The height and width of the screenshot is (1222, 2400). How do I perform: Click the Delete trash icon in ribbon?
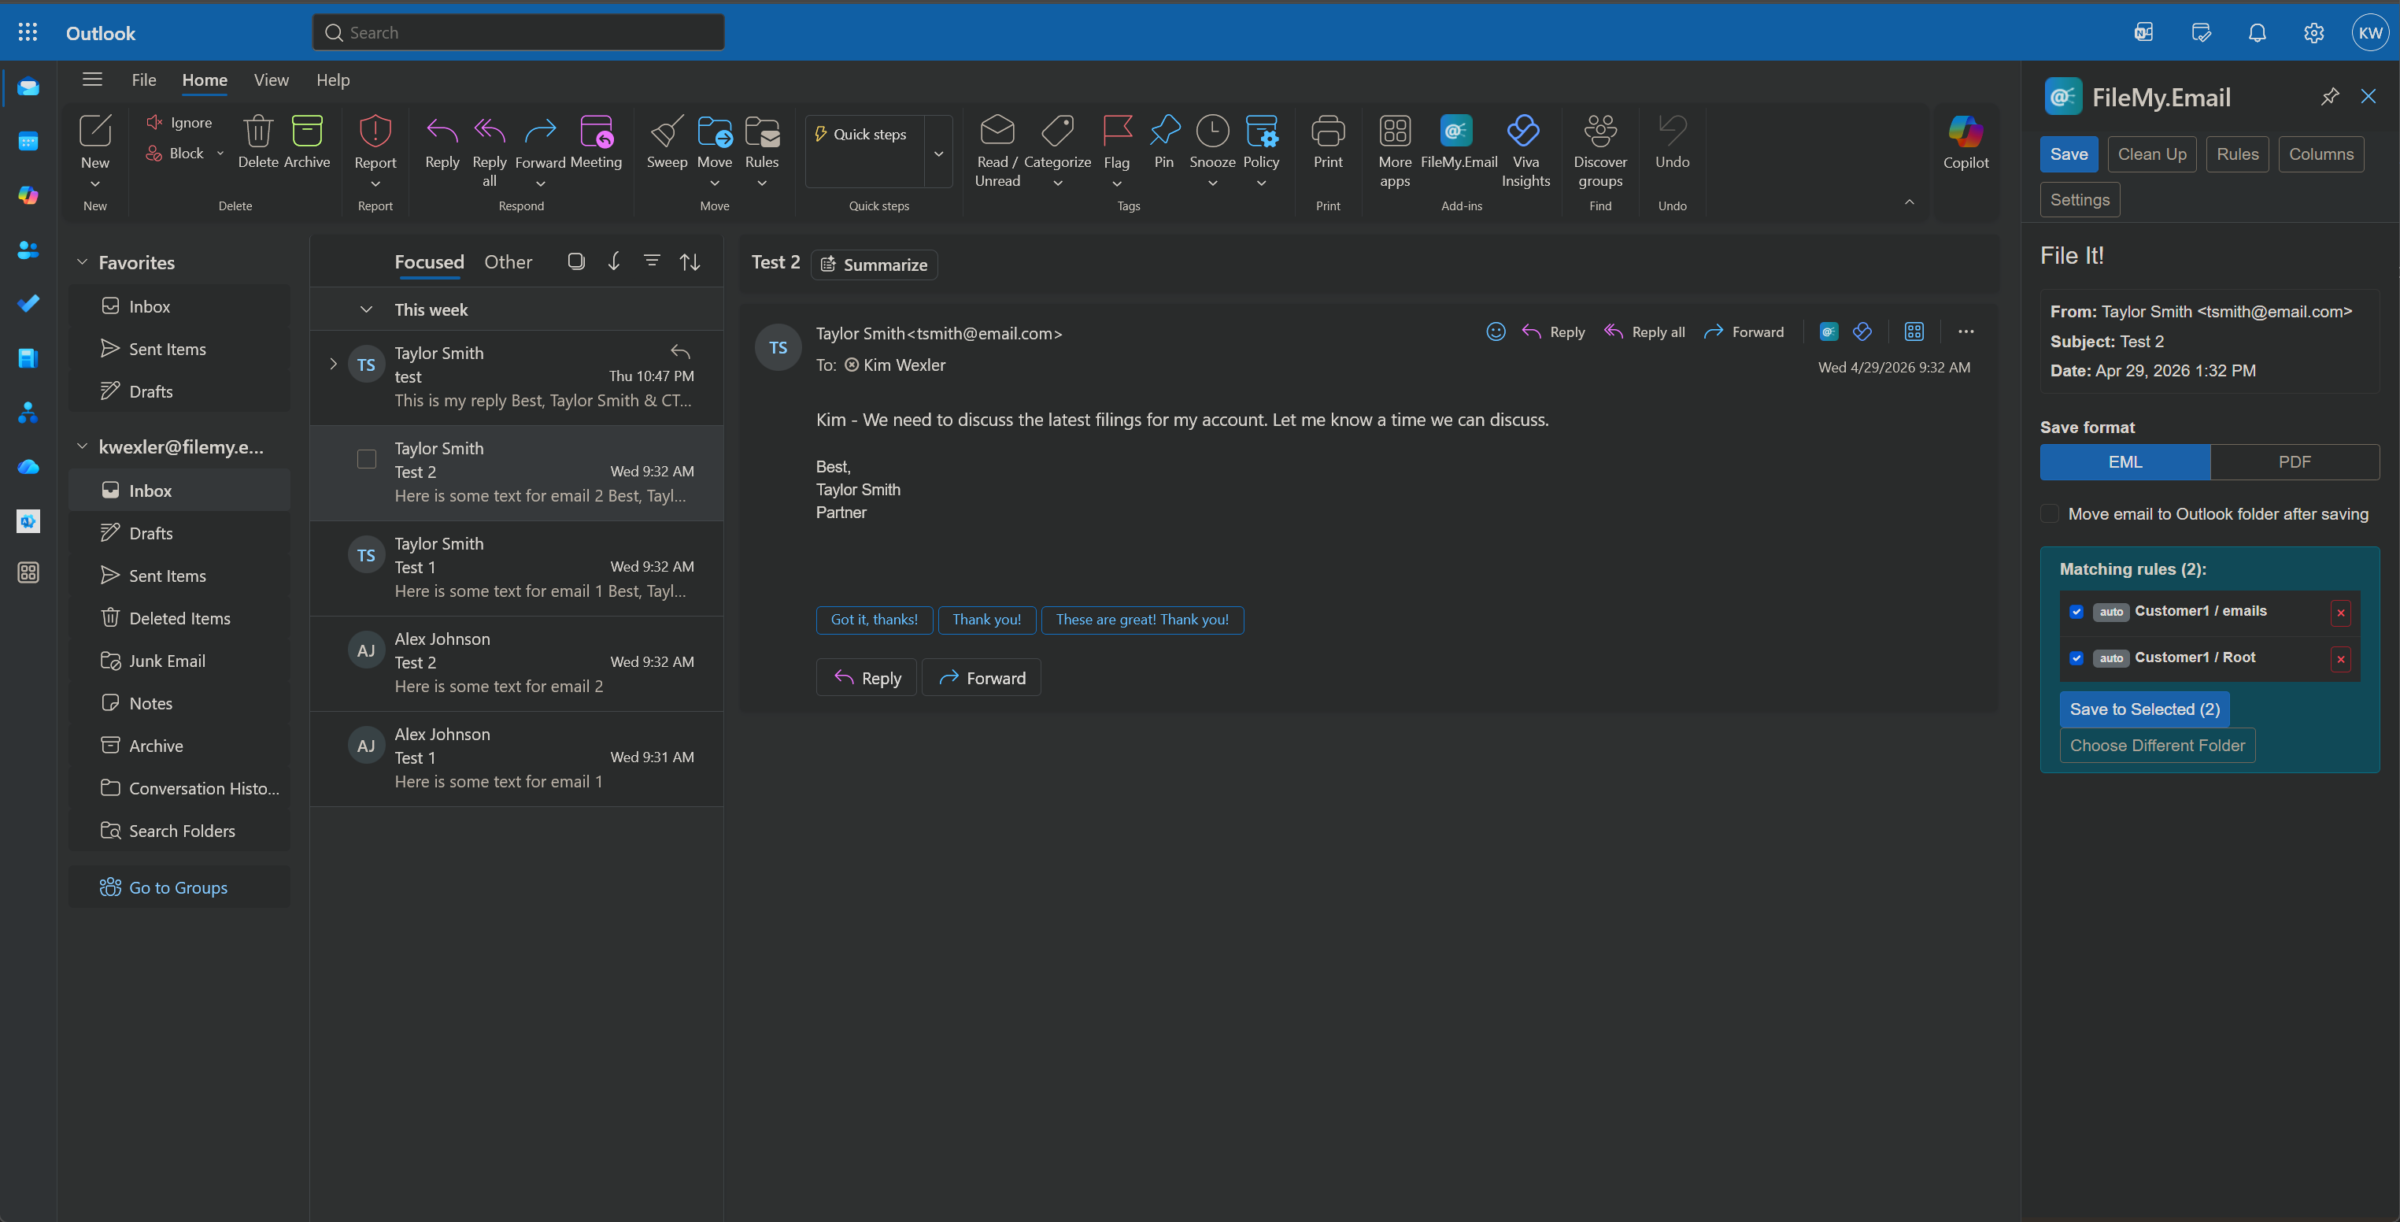tap(258, 131)
